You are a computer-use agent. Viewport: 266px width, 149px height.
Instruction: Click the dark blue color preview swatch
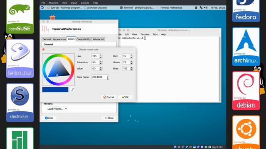click(55, 90)
